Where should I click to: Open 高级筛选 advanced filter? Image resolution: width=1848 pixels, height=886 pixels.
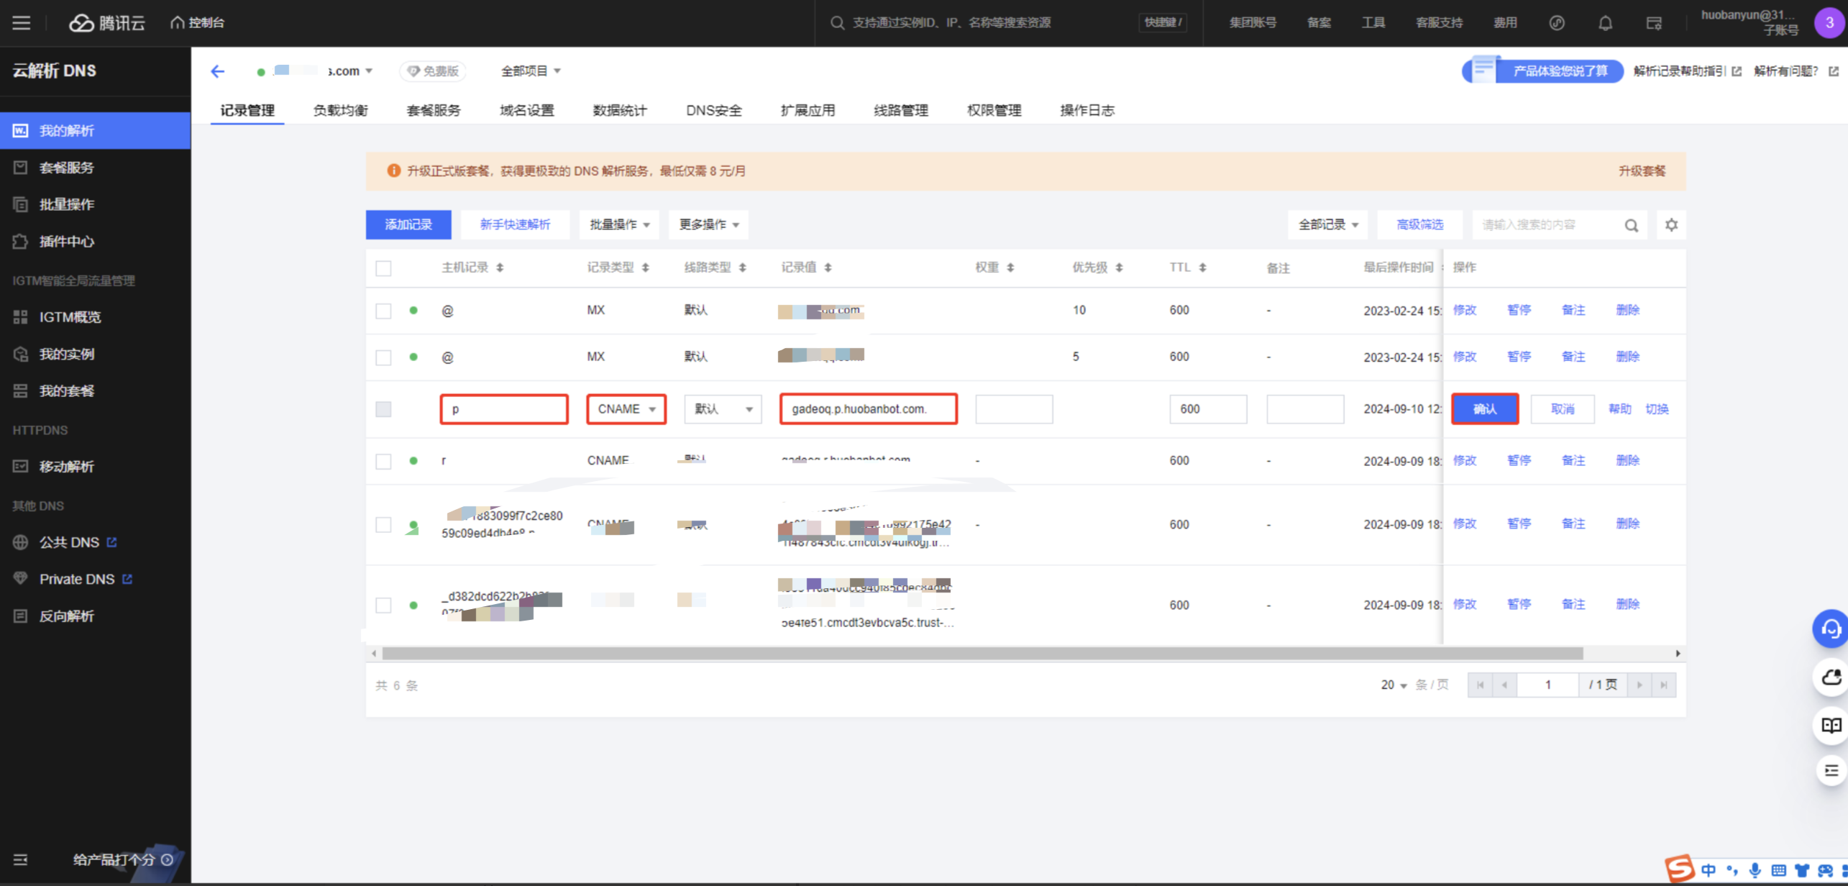click(1419, 225)
